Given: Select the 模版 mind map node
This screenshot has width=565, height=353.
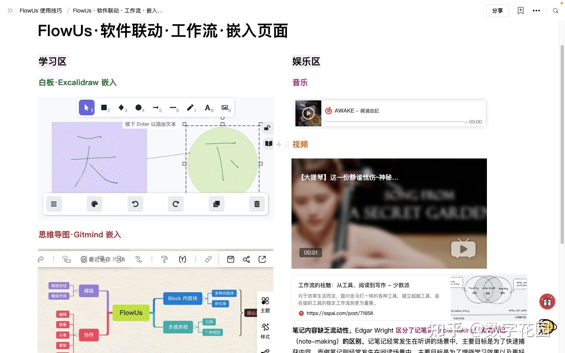Looking at the screenshot, I should (x=89, y=291).
